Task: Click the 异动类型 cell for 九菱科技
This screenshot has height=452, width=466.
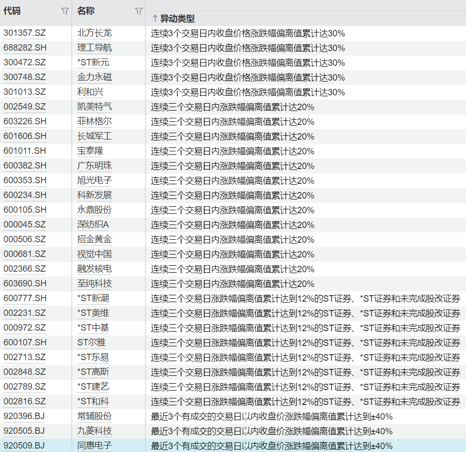Action: [x=271, y=431]
